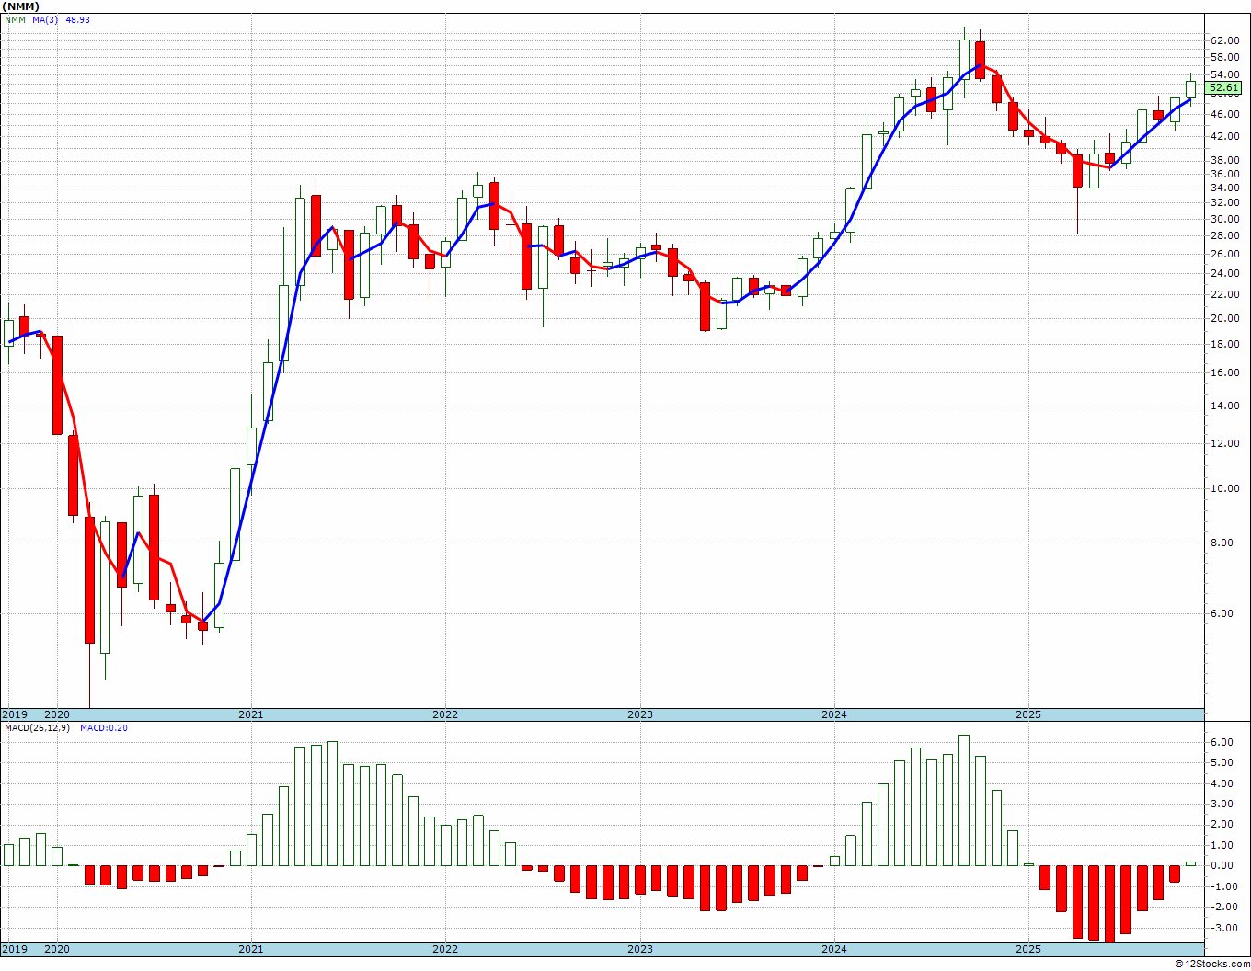1251x971 pixels.
Task: Click the 62.00 price axis label
Action: 1225,40
